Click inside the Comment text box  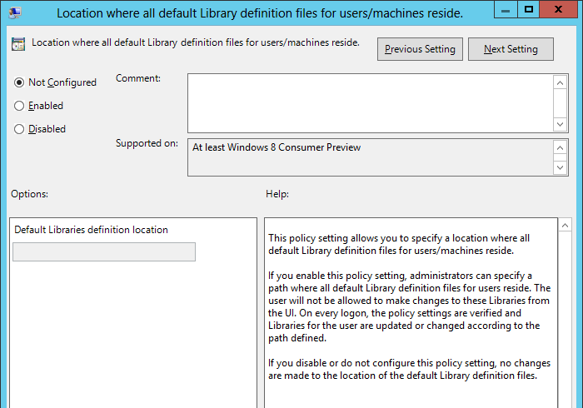coord(370,102)
